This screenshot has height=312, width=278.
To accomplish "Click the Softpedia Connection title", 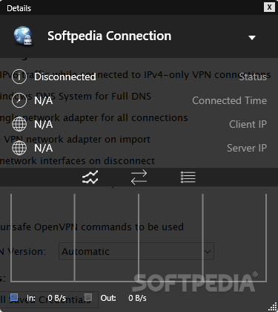I will (110, 36).
